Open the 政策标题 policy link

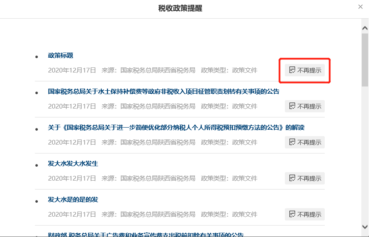tap(60, 56)
